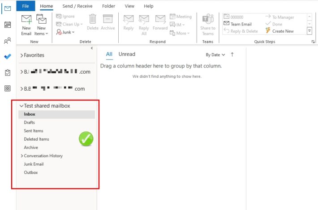Expand the first mail account ending in .com
Viewport: 318px width, 210px height.
(21, 72)
